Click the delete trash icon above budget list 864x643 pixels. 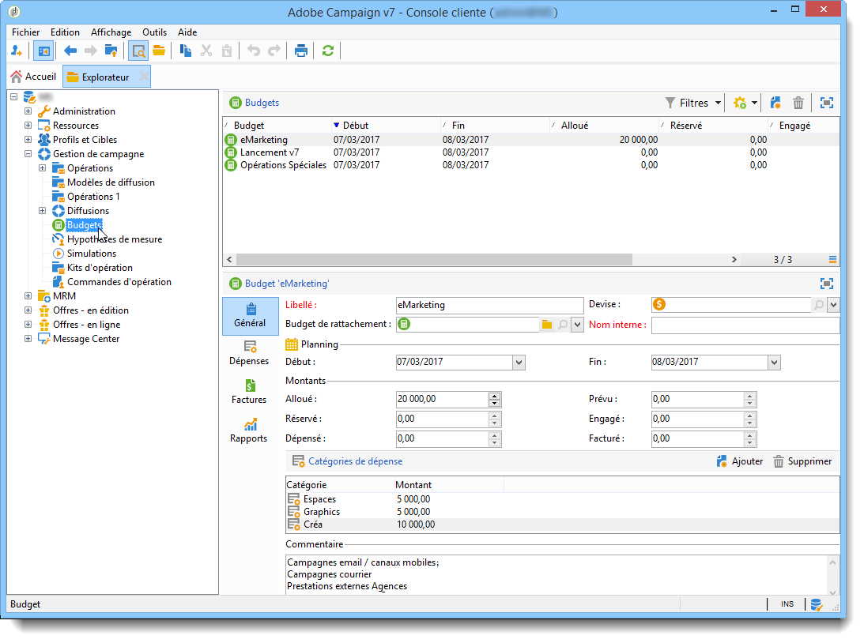798,103
